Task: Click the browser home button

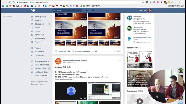Action: (x=14, y=2)
